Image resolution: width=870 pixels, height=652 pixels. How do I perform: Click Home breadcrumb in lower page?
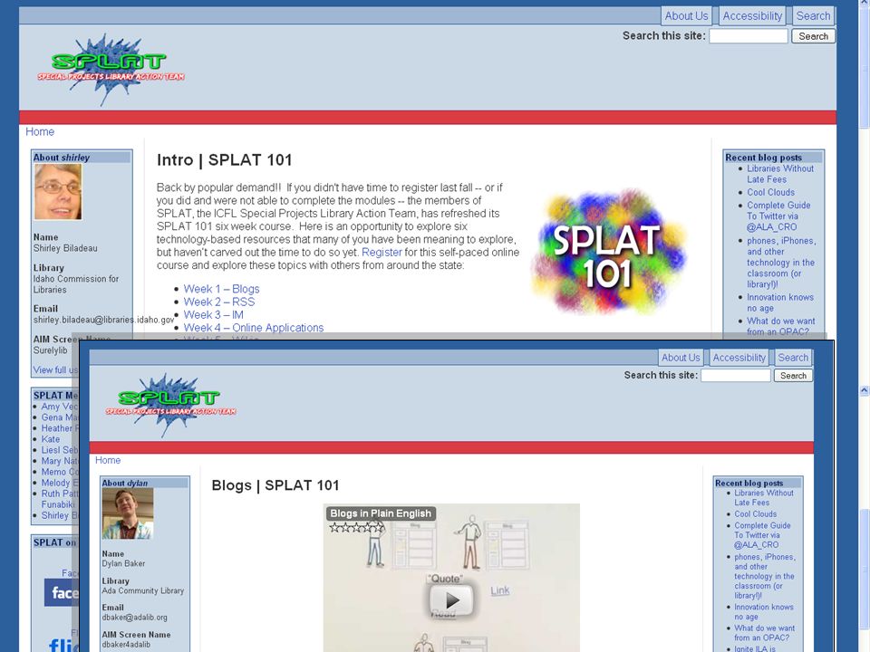click(x=108, y=460)
